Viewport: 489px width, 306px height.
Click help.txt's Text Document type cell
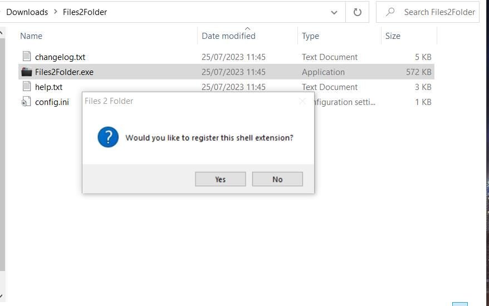click(330, 87)
